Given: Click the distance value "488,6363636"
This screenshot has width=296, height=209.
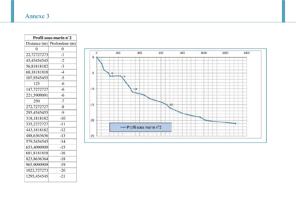Looking at the screenshot, I should pyautogui.click(x=37, y=136).
